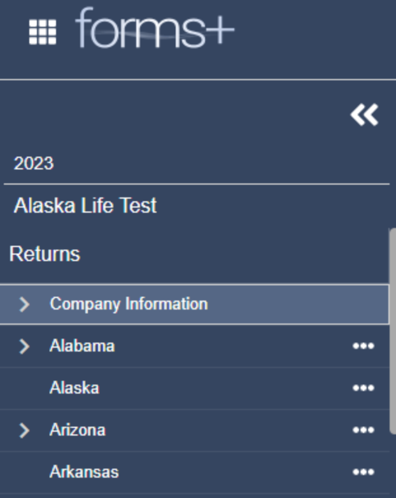Collapse the sidebar with double chevron
The width and height of the screenshot is (396, 498).
pos(364,115)
